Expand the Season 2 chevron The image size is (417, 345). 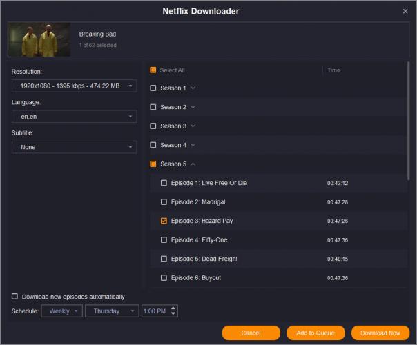point(193,107)
